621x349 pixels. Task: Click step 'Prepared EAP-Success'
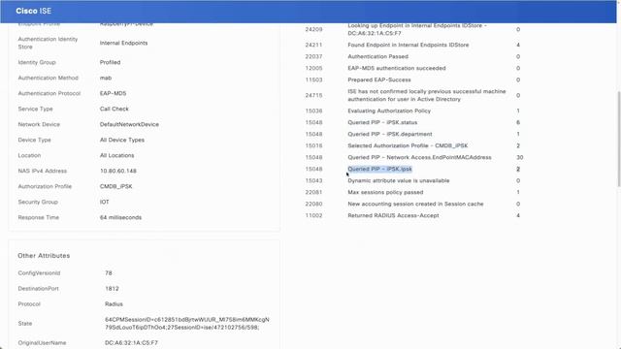click(x=379, y=79)
